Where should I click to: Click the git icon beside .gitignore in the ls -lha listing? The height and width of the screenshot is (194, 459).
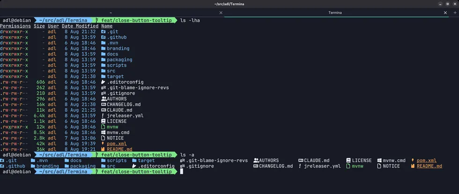point(104,93)
